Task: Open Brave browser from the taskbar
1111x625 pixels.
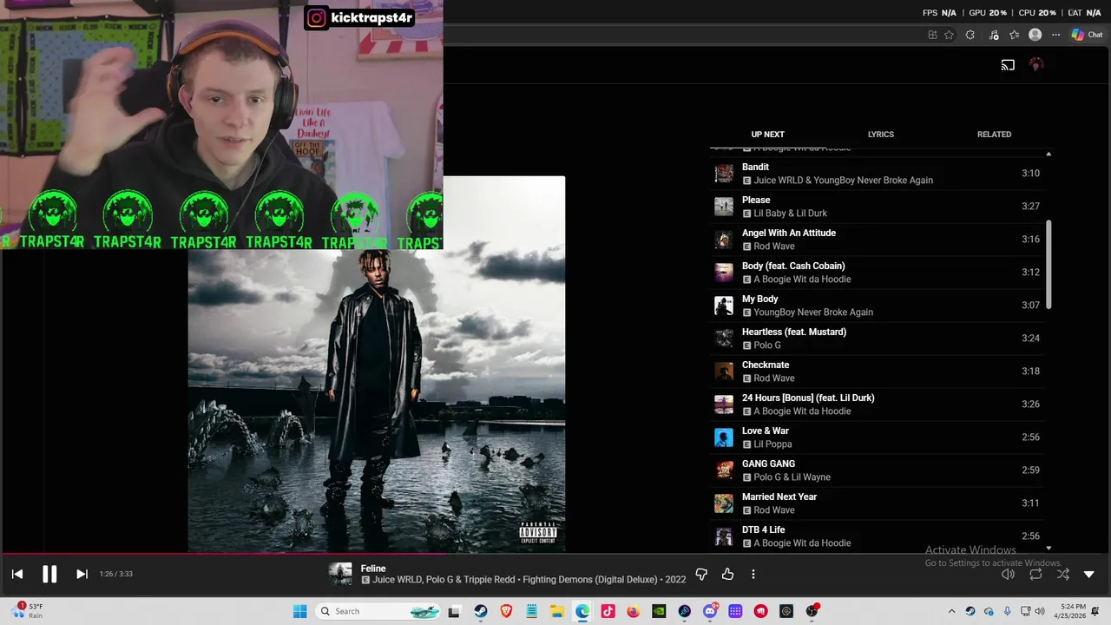Action: pos(506,611)
